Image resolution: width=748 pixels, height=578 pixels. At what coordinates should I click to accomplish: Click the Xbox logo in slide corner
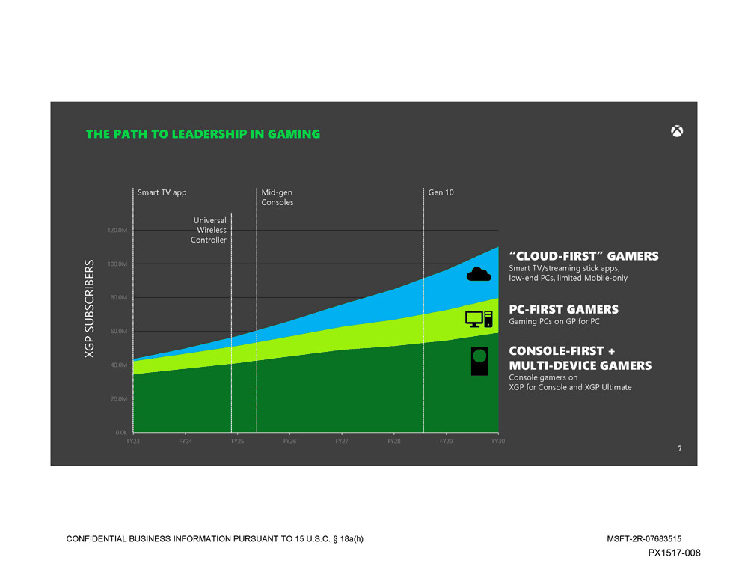pyautogui.click(x=676, y=131)
